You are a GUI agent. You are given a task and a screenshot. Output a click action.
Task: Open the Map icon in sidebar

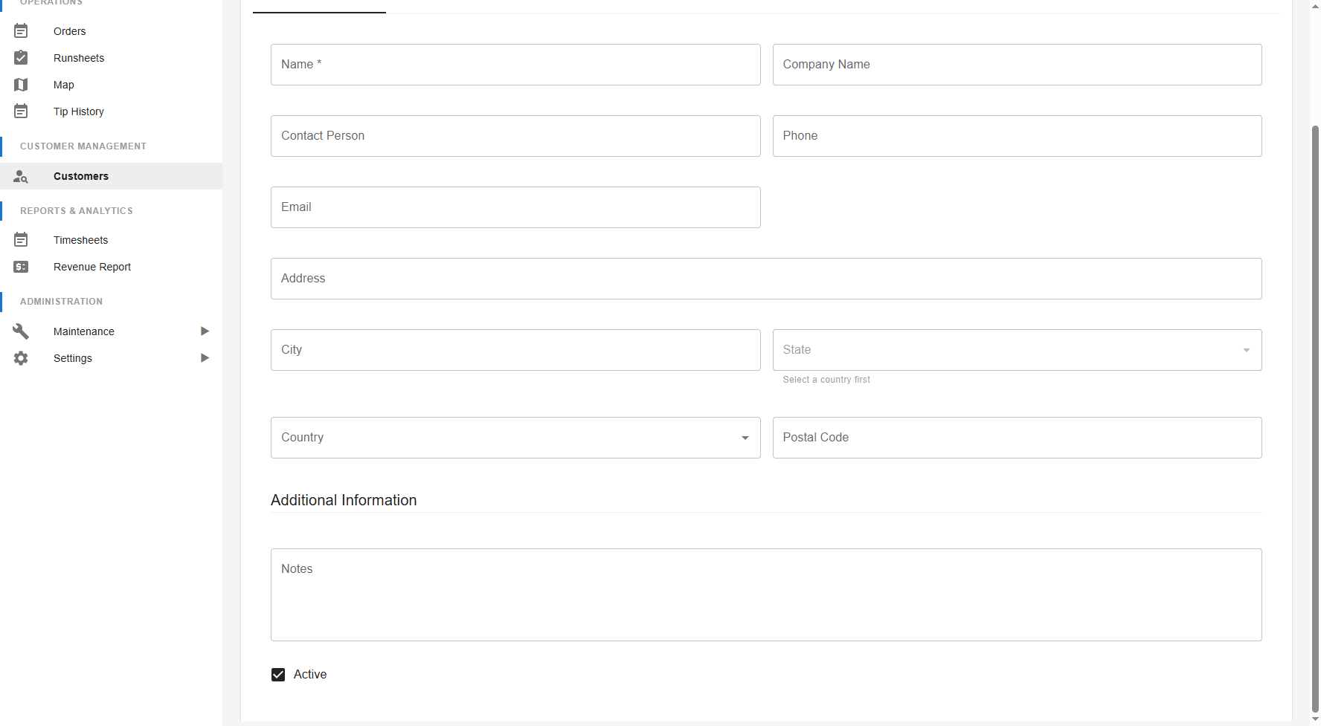tap(20, 84)
